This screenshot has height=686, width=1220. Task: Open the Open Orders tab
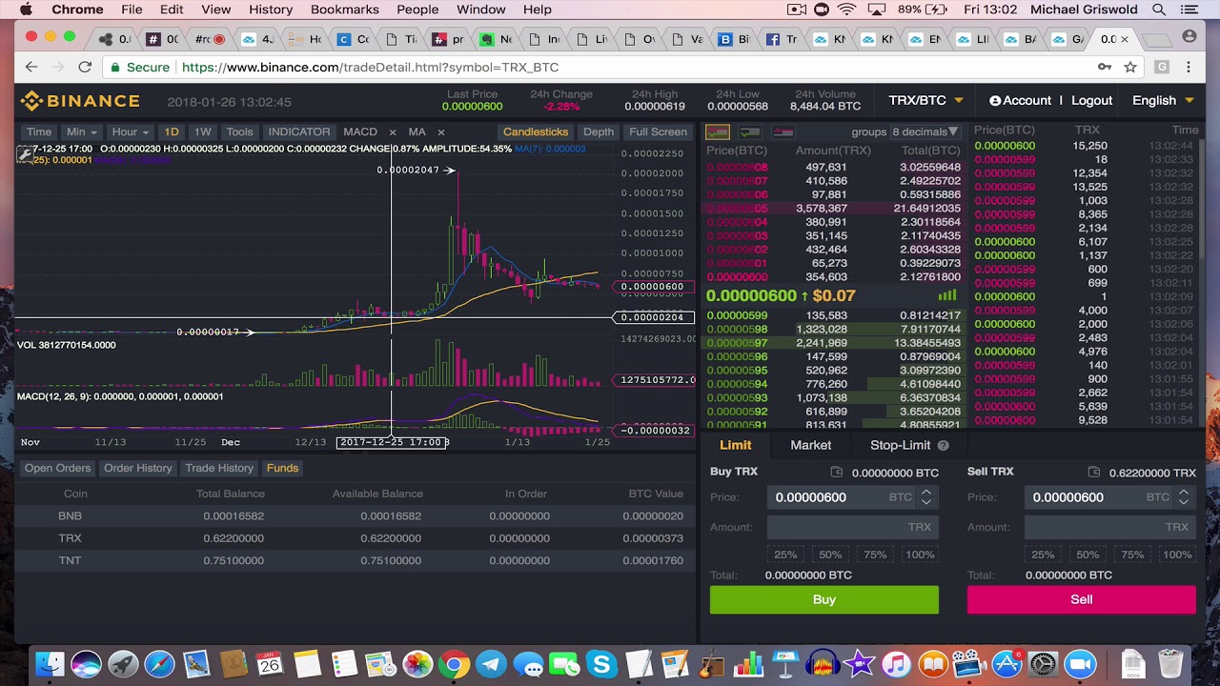(x=57, y=468)
